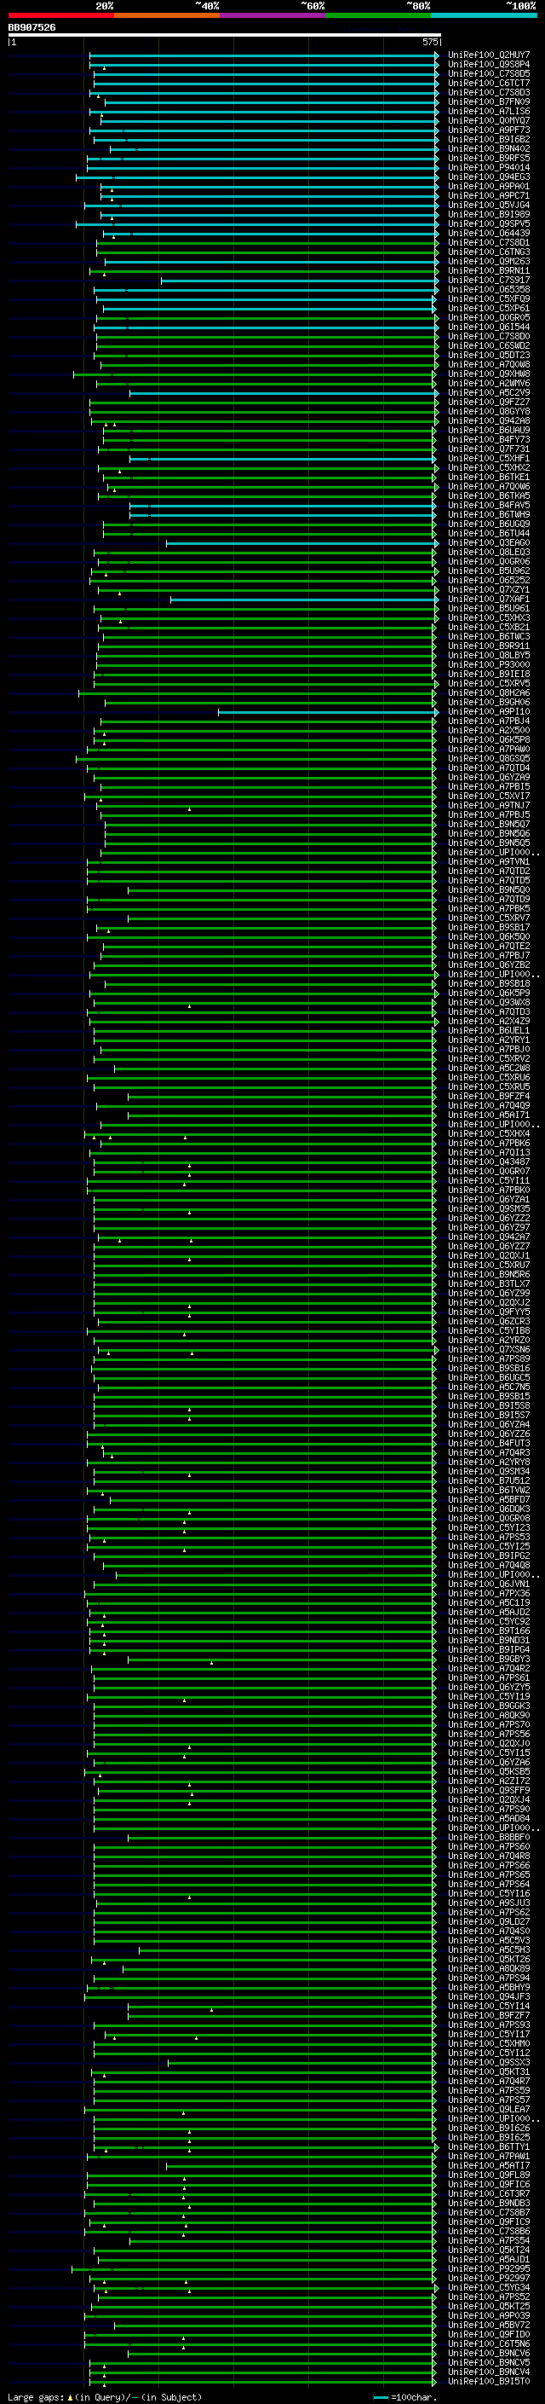Select label UniRef100_C5XHX4
545x2404 pixels.
(x=488, y=1133)
